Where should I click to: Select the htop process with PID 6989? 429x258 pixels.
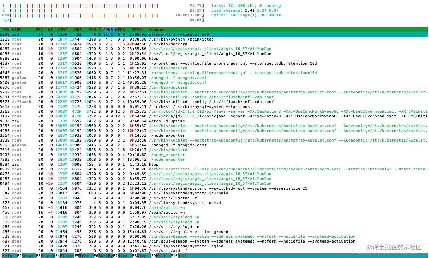pos(214,58)
